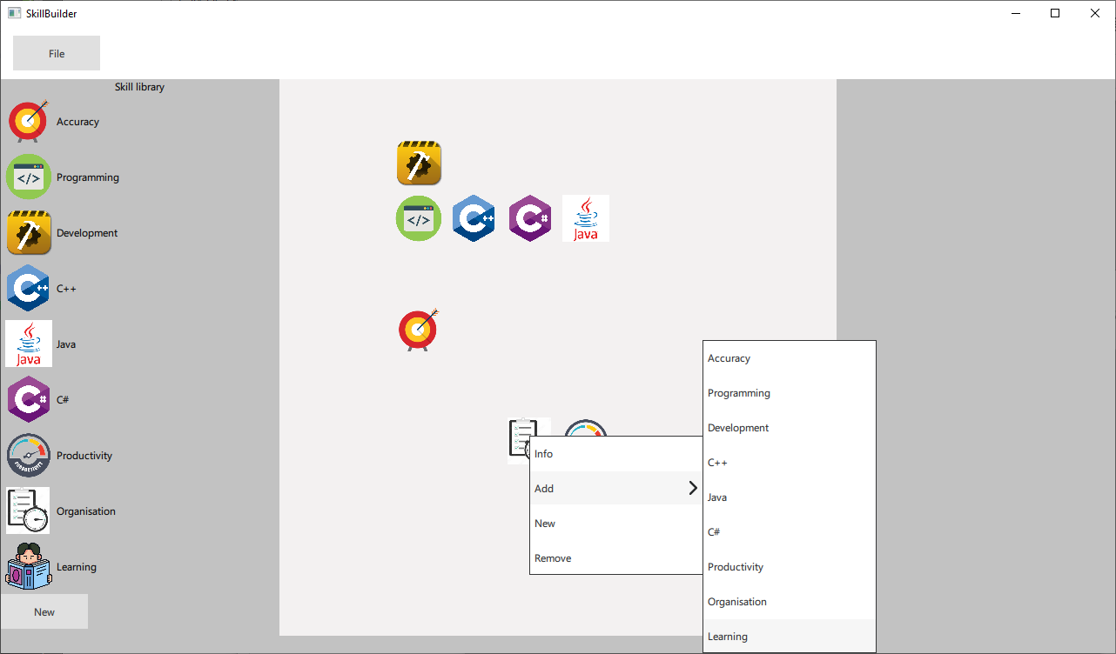This screenshot has width=1116, height=654.
Task: Click the Accuracy target icon in Skill library
Action: click(29, 122)
